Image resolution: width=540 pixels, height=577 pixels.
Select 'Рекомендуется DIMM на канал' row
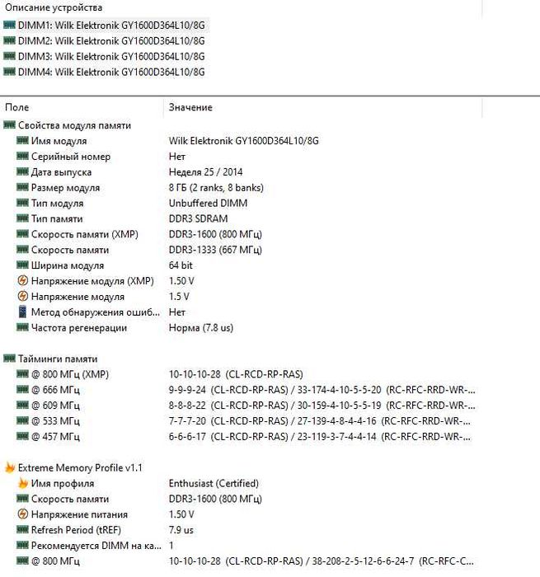tap(96, 546)
